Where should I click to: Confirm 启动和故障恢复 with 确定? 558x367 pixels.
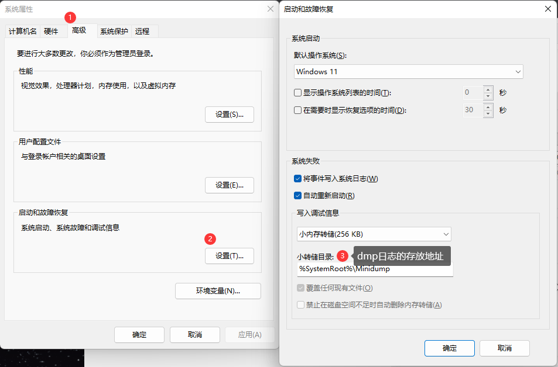pyautogui.click(x=450, y=348)
